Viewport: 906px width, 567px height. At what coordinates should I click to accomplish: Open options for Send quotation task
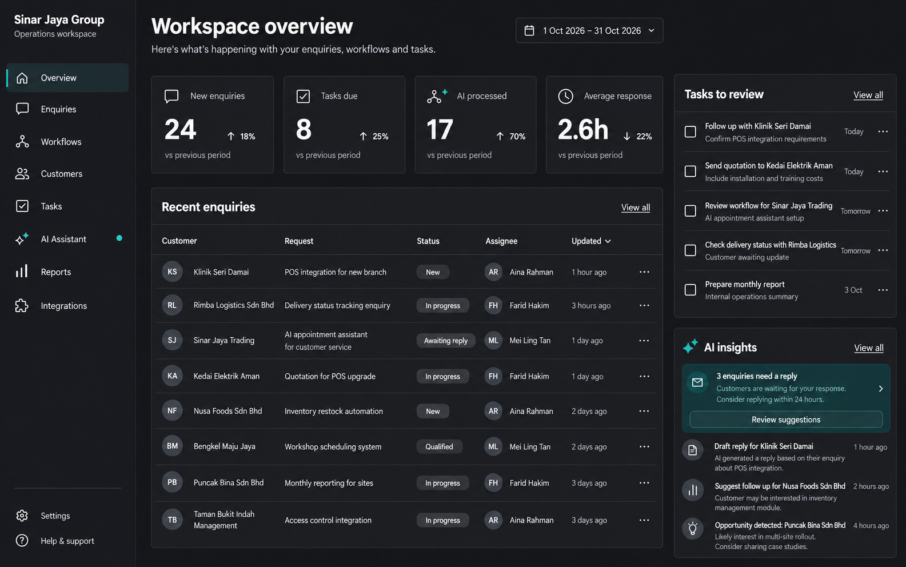[x=883, y=171]
